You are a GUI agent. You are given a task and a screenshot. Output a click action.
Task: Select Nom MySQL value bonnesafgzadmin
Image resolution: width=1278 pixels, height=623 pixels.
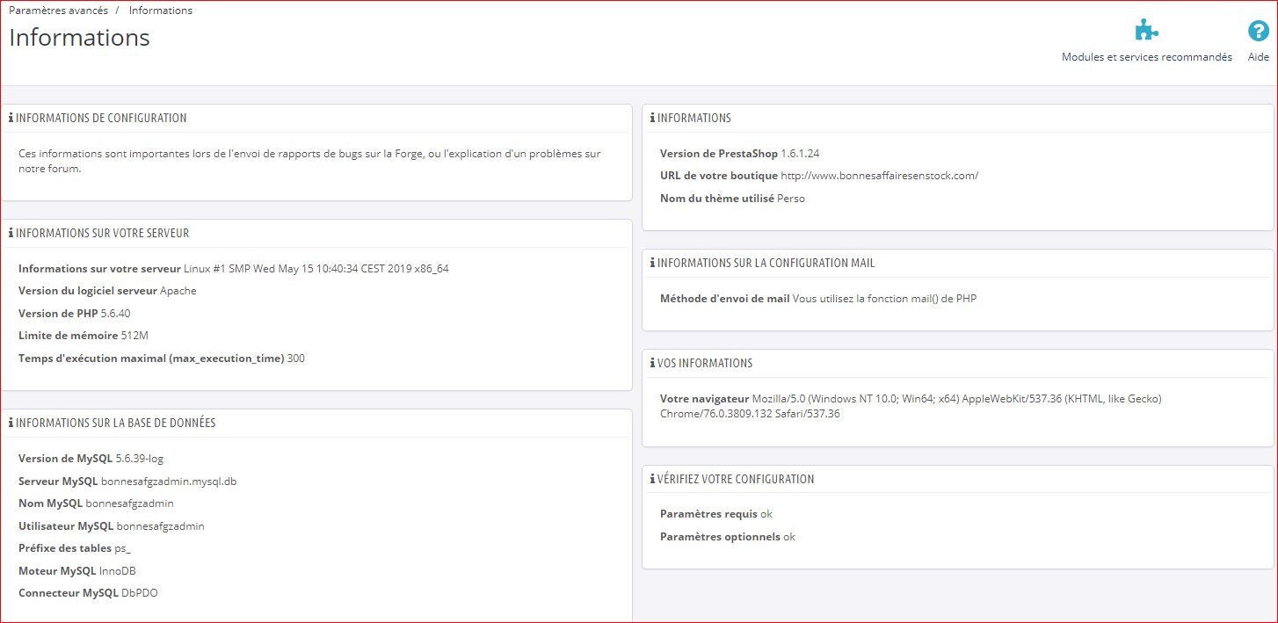[129, 503]
